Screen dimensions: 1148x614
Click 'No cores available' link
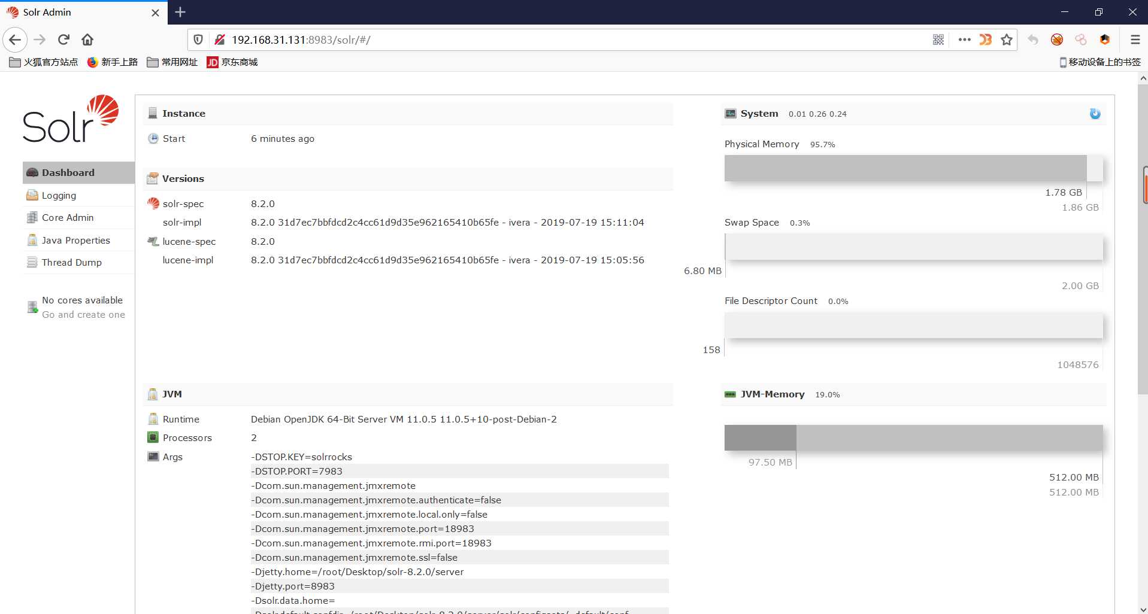tap(82, 300)
